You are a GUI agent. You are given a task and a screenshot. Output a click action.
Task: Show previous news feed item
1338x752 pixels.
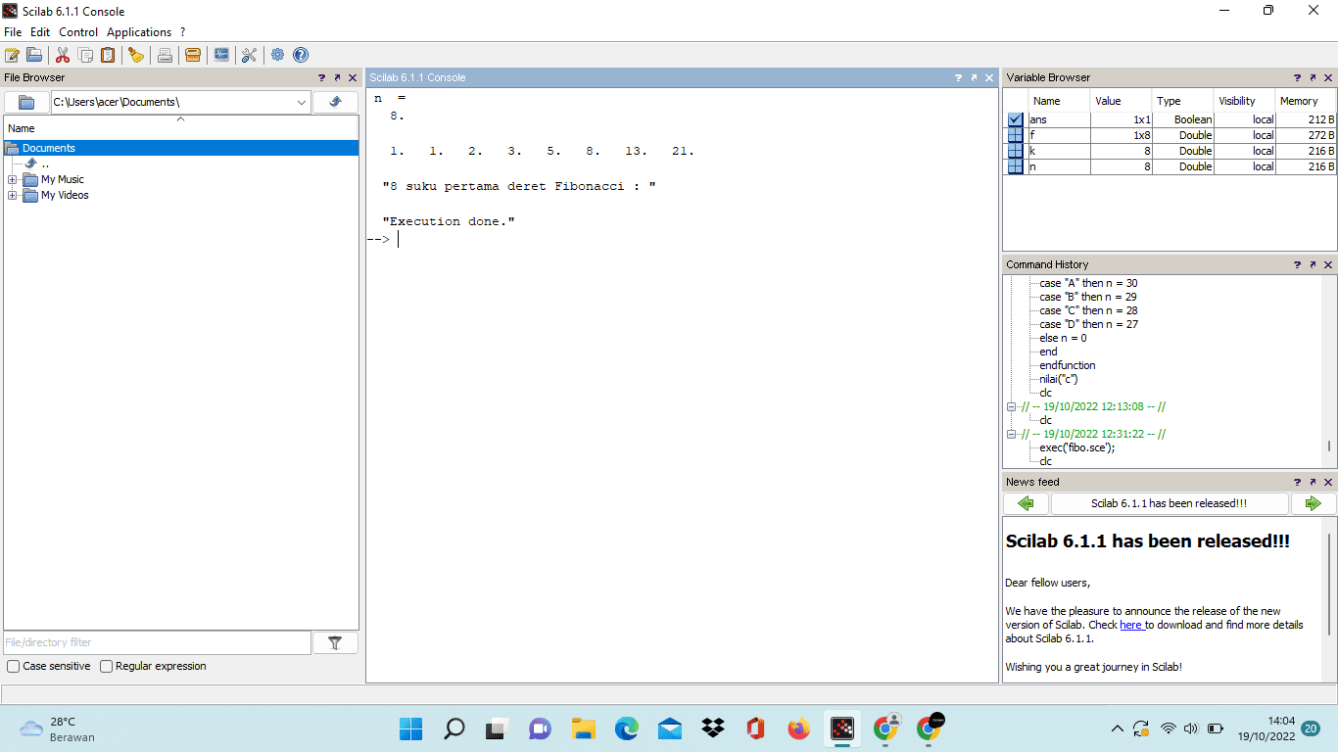pos(1026,503)
